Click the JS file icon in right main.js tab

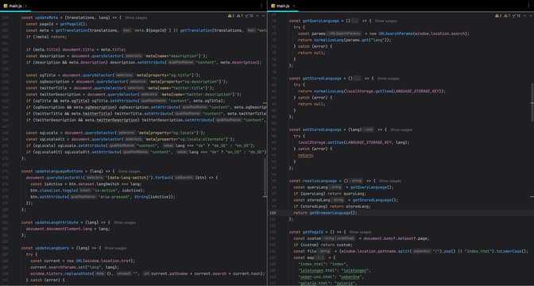pos(273,6)
